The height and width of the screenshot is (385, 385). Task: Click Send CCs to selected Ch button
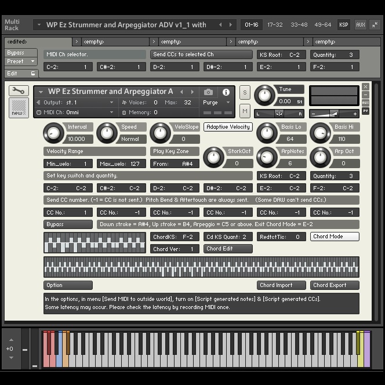[x=201, y=55]
